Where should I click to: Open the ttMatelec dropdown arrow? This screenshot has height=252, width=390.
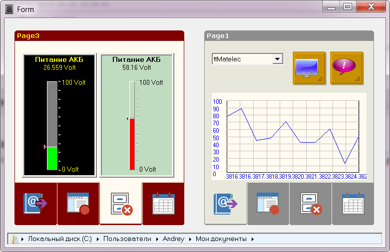[x=277, y=59]
